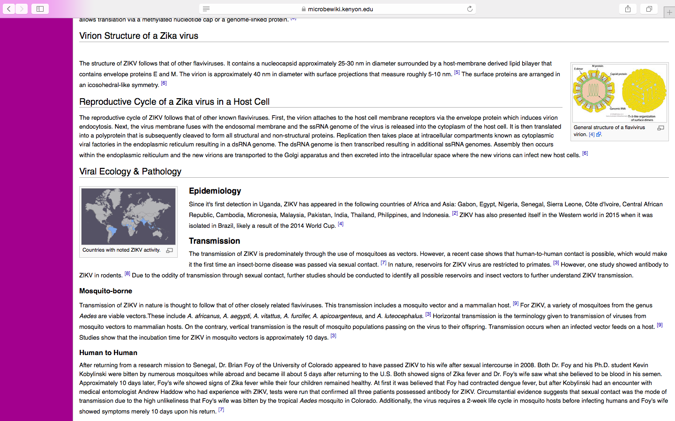Viewport: 675px width, 421px height.
Task: Open the flavivirus virion structure thumbnail
Action: coord(620,93)
